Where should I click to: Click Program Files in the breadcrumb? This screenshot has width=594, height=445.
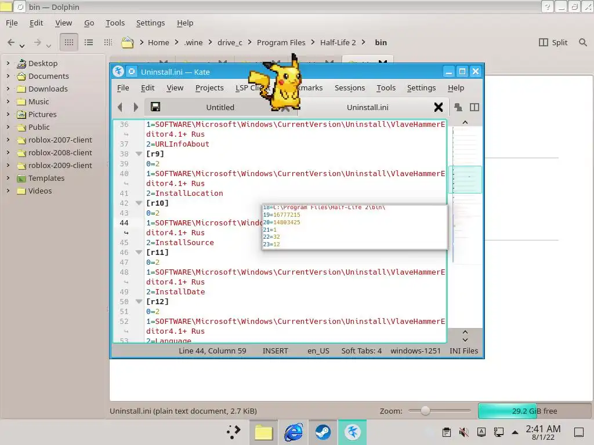point(281,42)
